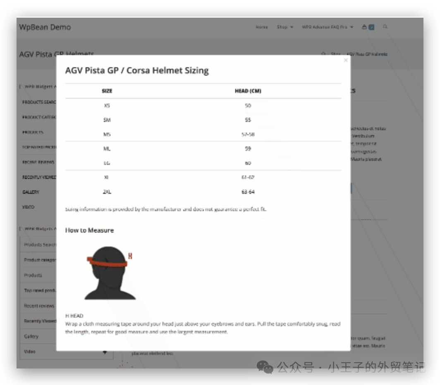Open VIDEO in the upper sidebar
The image size is (440, 385).
click(x=29, y=207)
